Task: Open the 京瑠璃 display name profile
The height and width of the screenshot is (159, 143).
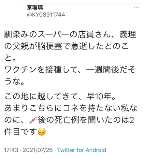Action: [35, 7]
